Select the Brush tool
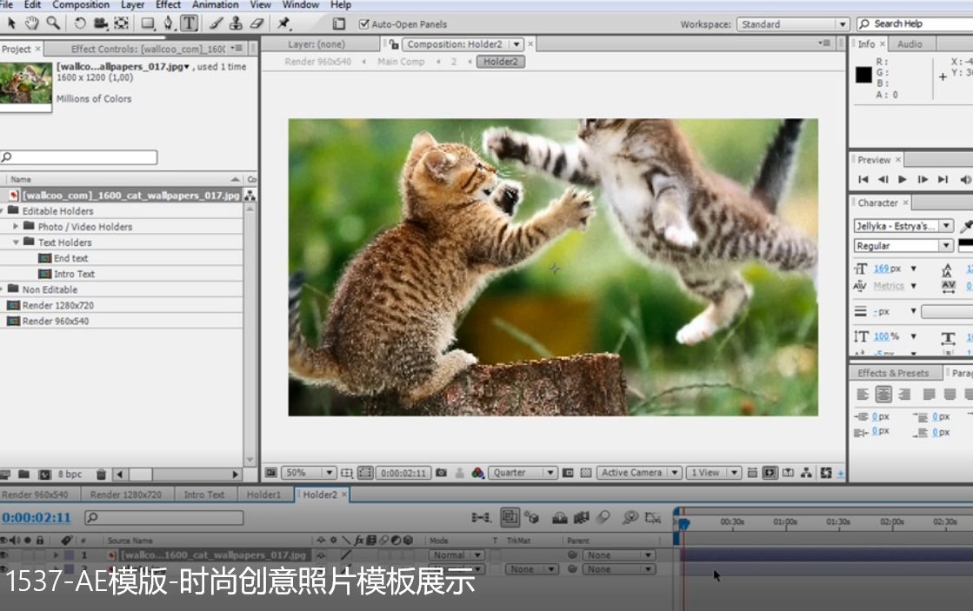This screenshot has width=973, height=611. coord(216,23)
